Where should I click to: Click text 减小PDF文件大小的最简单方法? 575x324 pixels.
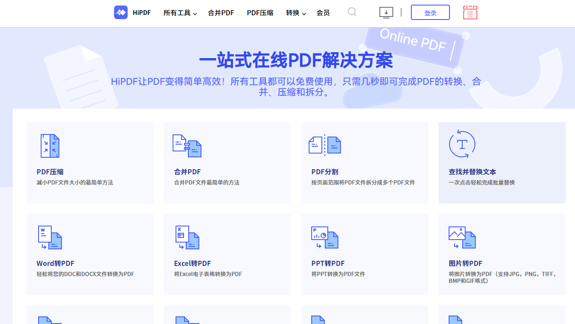coord(75,182)
